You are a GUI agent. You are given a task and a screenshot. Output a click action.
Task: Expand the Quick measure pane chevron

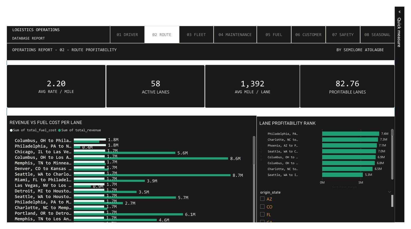(399, 12)
